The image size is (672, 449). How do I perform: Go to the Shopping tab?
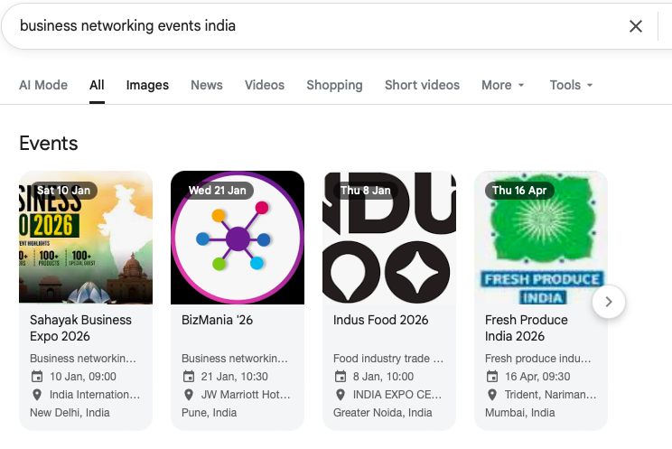334,85
